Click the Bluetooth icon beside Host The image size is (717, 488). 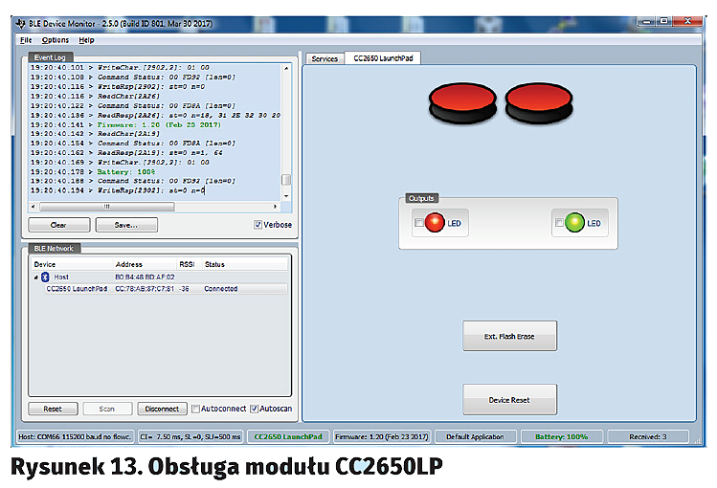[44, 277]
